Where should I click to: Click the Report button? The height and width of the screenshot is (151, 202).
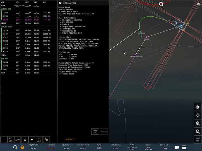[x=104, y=132]
